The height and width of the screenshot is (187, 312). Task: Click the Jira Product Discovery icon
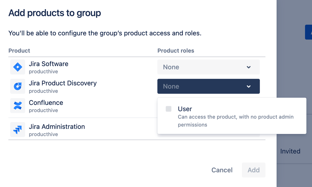click(x=18, y=86)
